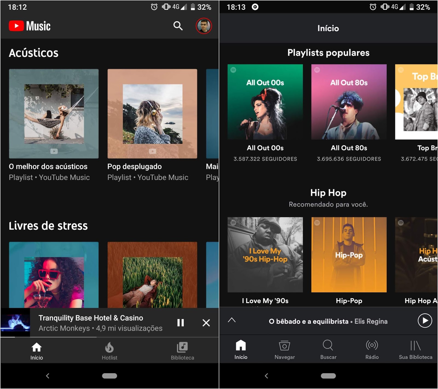Tap the I Love My '90s title
The image size is (438, 389).
pyautogui.click(x=265, y=301)
